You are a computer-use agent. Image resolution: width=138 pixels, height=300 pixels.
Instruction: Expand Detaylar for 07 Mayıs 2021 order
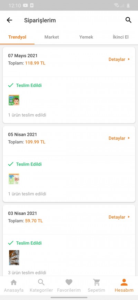click(119, 59)
